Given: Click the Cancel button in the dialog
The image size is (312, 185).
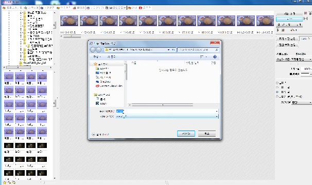Looking at the screenshot, I should [x=207, y=134].
